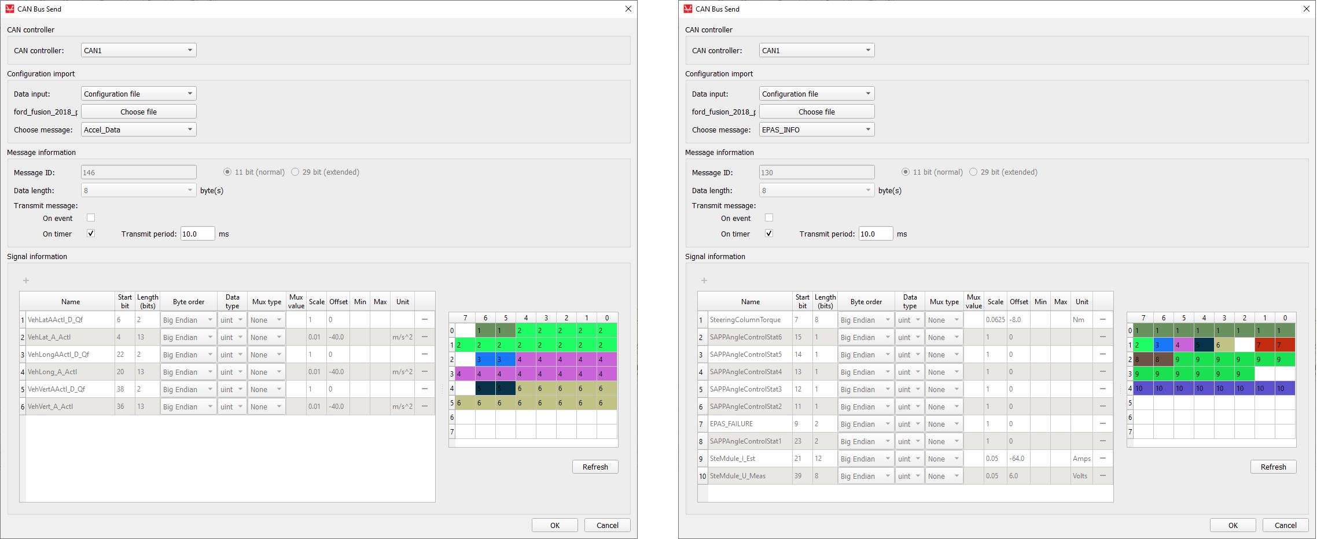Delete the EPAS_FAILURE signal row using its minus icon

[x=1102, y=424]
